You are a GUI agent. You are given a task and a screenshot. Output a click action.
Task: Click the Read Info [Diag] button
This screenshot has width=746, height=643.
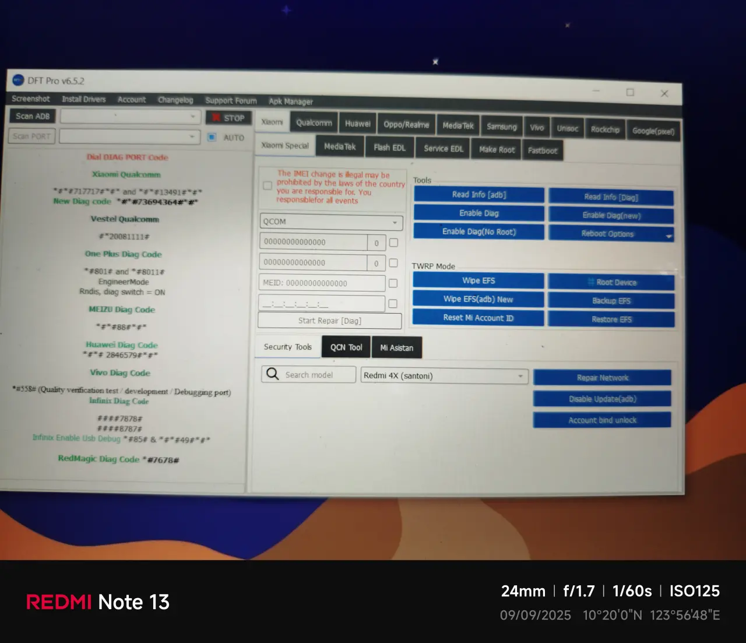pos(611,197)
